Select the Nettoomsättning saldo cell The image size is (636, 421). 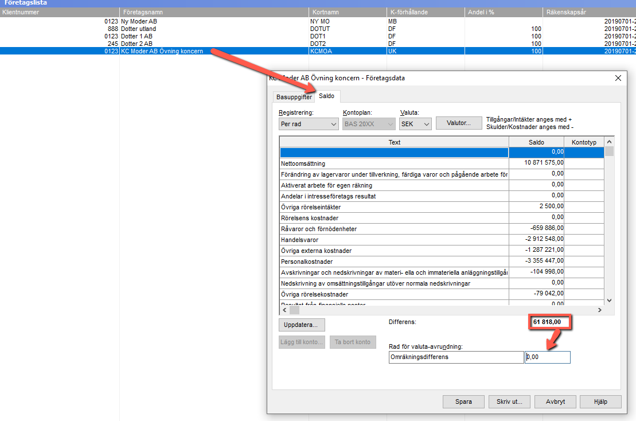click(536, 163)
